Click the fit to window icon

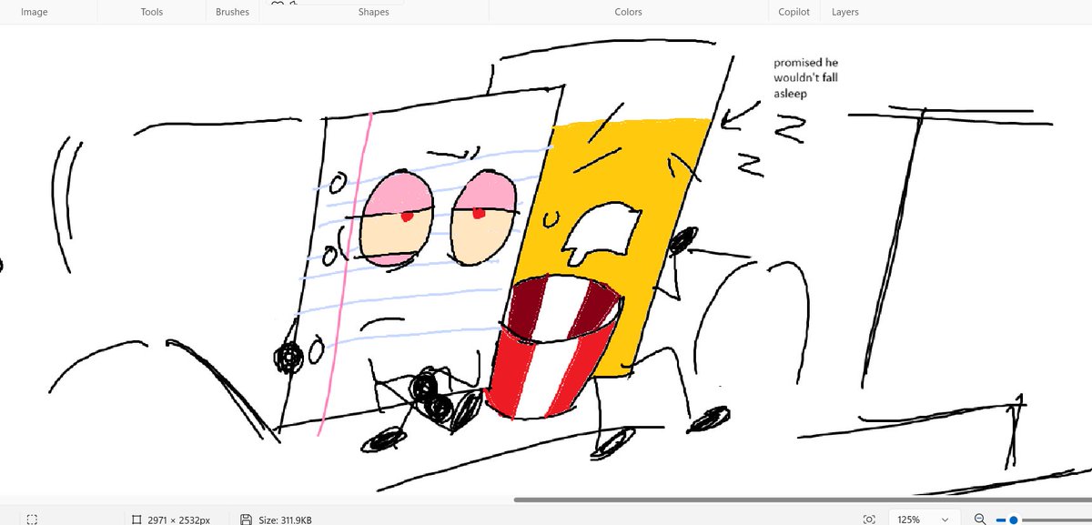[869, 520]
